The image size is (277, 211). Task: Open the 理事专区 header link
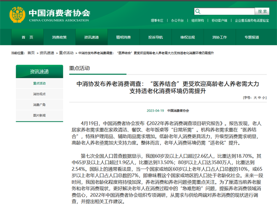(157, 21)
